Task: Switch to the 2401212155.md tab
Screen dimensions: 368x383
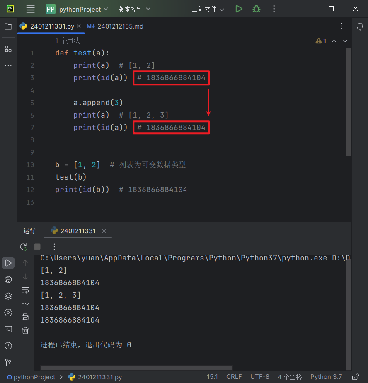Action: (115, 26)
